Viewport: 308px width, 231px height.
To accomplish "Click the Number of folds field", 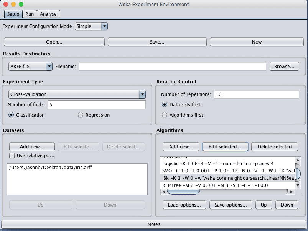I will (97, 105).
